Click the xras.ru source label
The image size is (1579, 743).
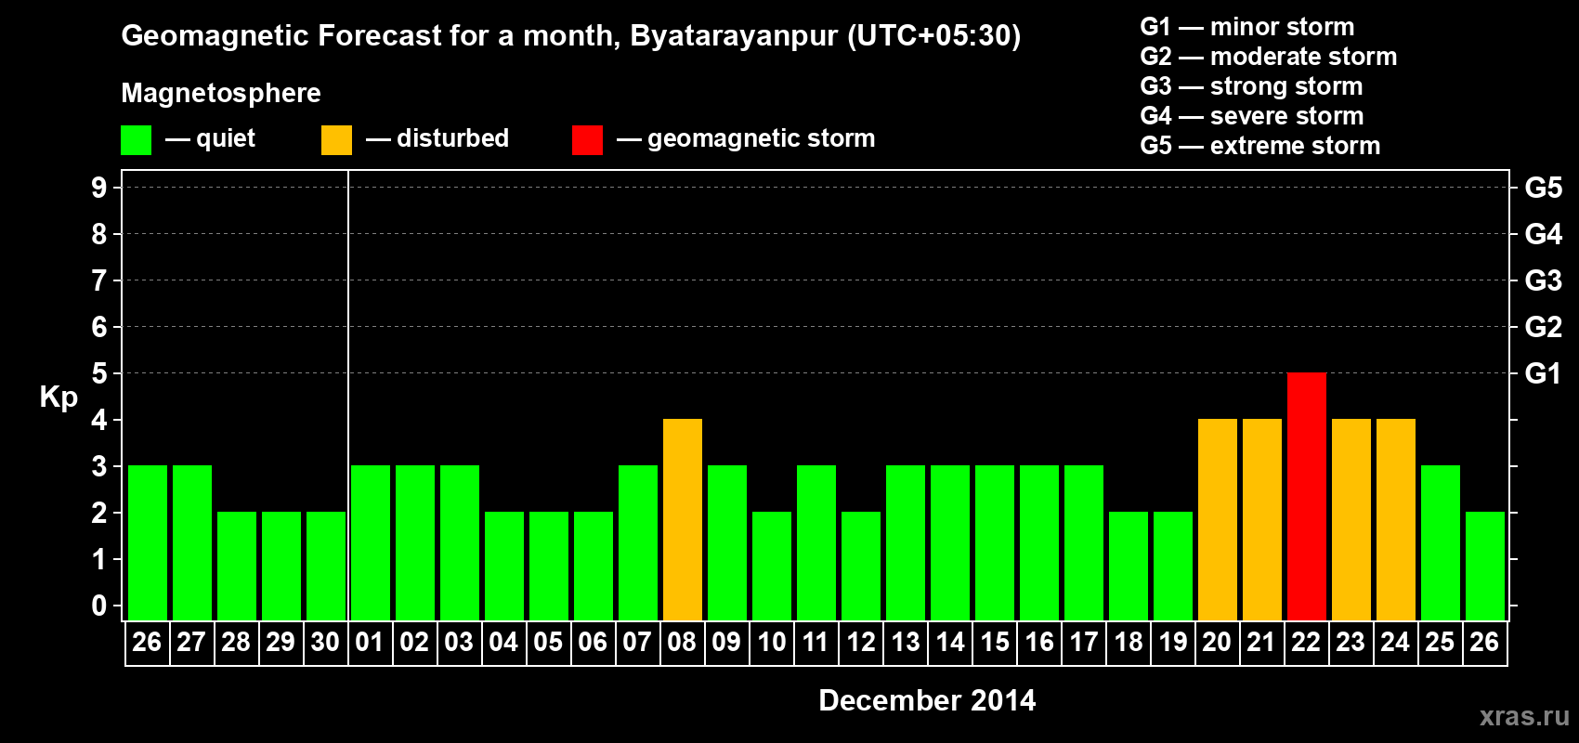[x=1524, y=716]
